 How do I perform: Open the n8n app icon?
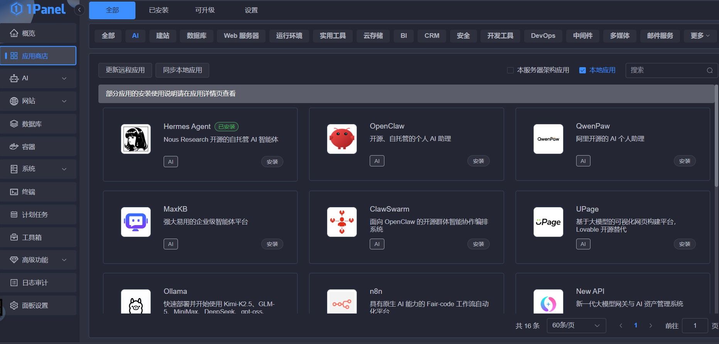pyautogui.click(x=342, y=302)
